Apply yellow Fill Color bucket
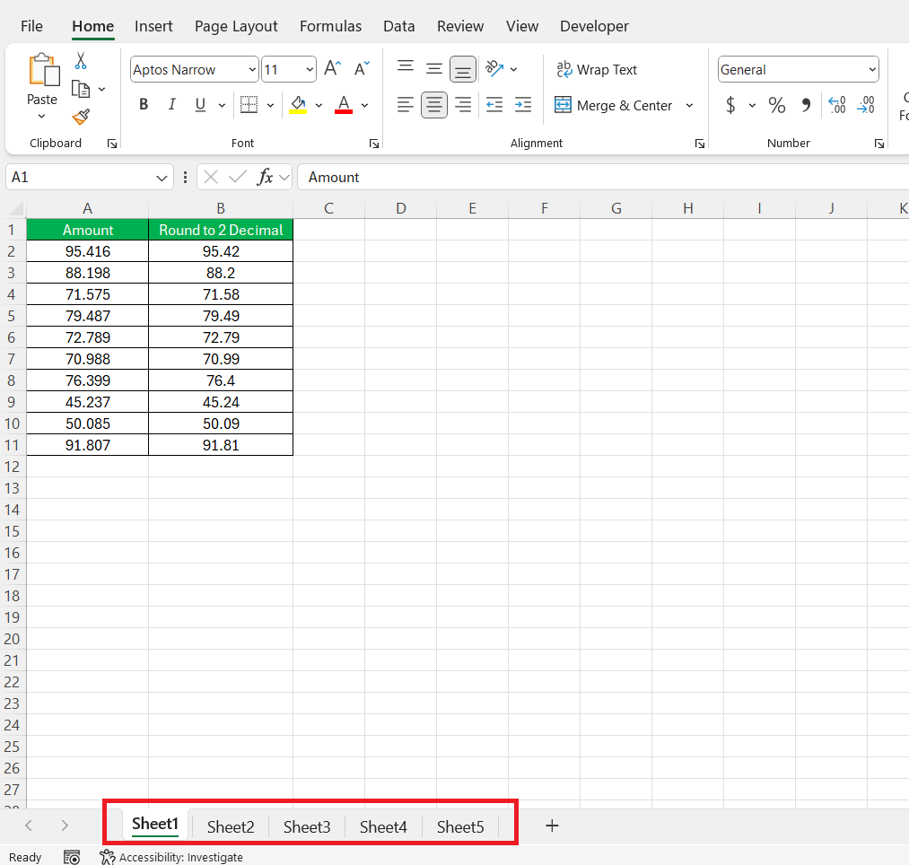This screenshot has width=909, height=865. (x=298, y=105)
